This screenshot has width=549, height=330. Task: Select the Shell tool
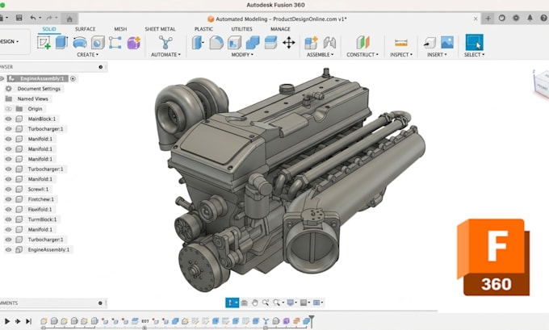(234, 43)
